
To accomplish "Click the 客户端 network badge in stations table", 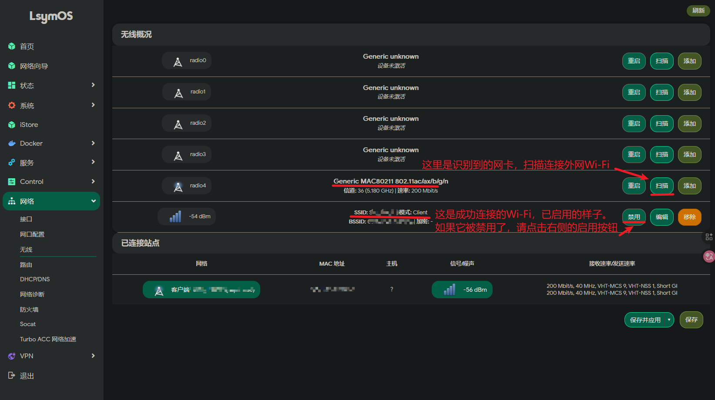I will (201, 290).
